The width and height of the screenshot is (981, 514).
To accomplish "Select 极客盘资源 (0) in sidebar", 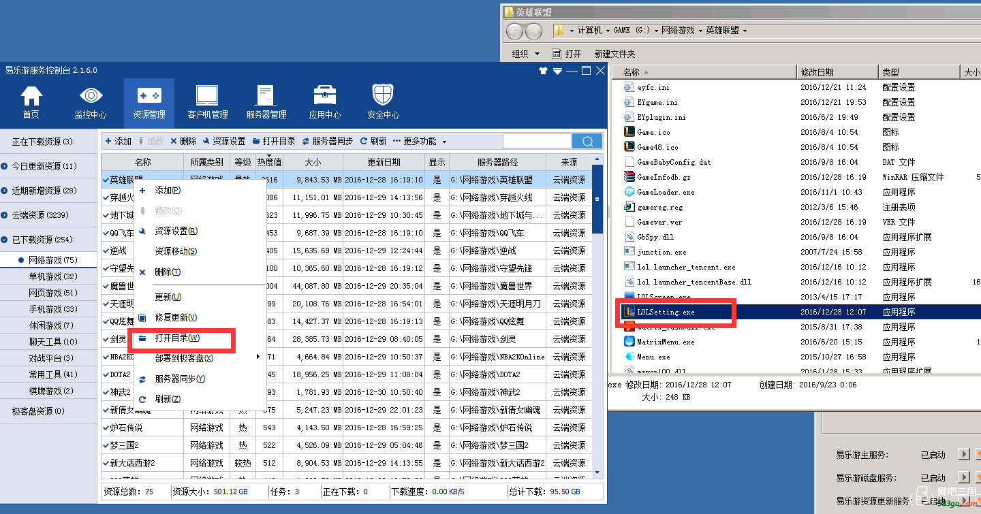I will tap(38, 411).
